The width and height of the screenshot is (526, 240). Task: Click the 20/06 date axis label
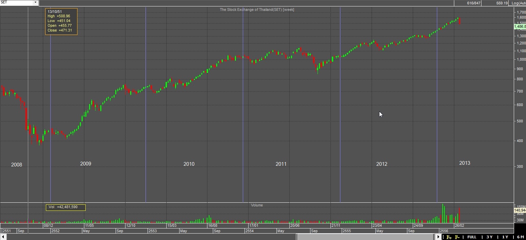[x=295, y=225]
